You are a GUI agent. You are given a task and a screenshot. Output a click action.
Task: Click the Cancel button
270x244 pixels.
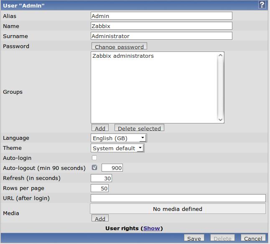click(x=253, y=238)
